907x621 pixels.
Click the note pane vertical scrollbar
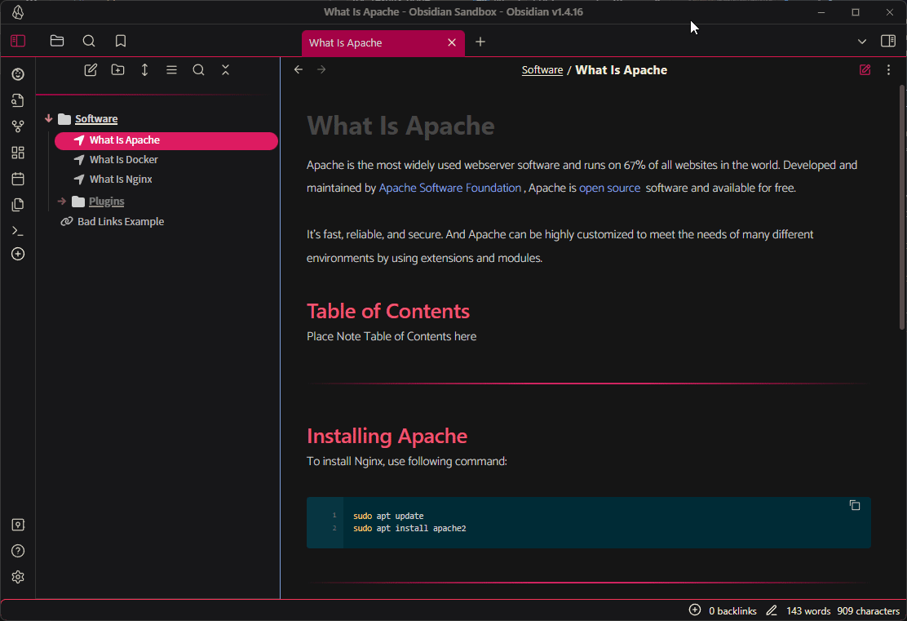[901, 204]
